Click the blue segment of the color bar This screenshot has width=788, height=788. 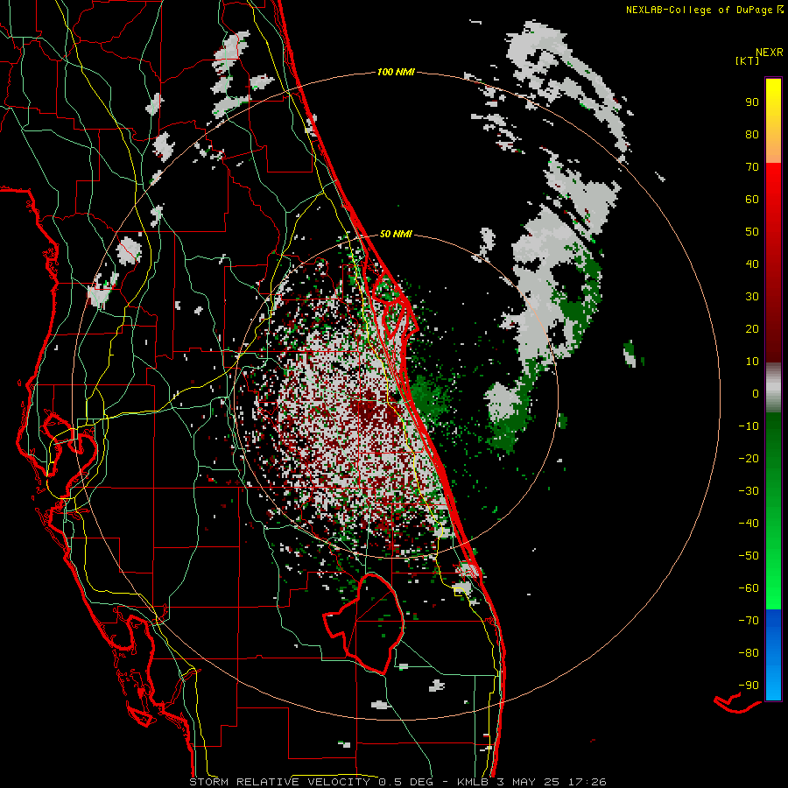coord(773,655)
